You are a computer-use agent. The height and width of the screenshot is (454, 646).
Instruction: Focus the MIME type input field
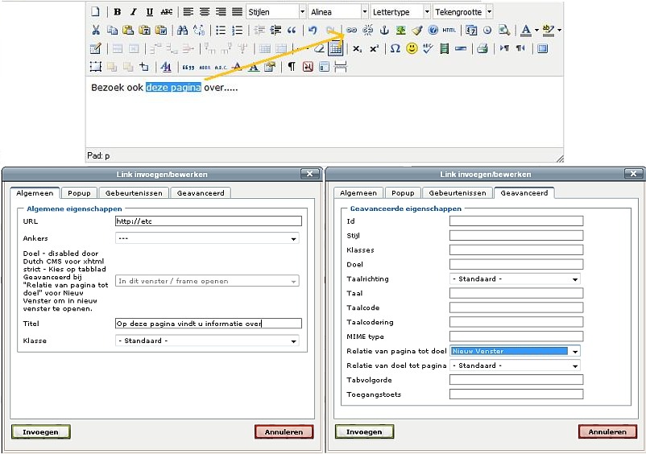click(516, 336)
